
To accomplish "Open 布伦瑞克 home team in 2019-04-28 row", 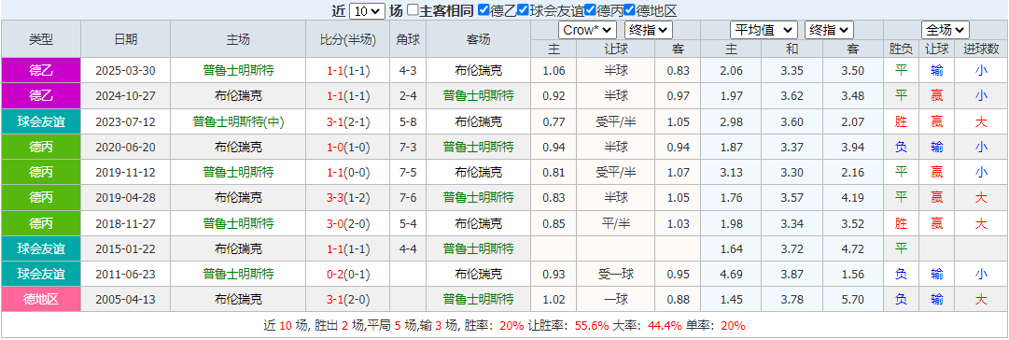I will tap(238, 198).
